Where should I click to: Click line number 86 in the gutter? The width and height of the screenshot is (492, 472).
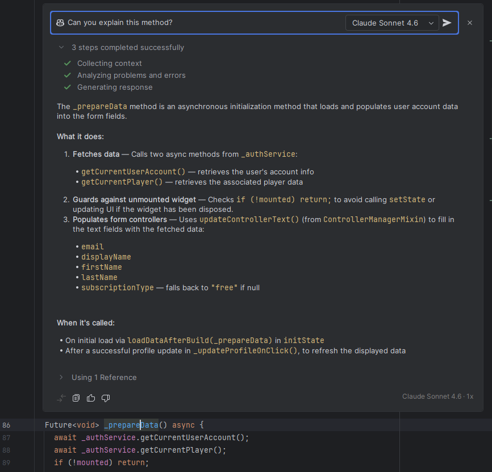[x=6, y=425]
